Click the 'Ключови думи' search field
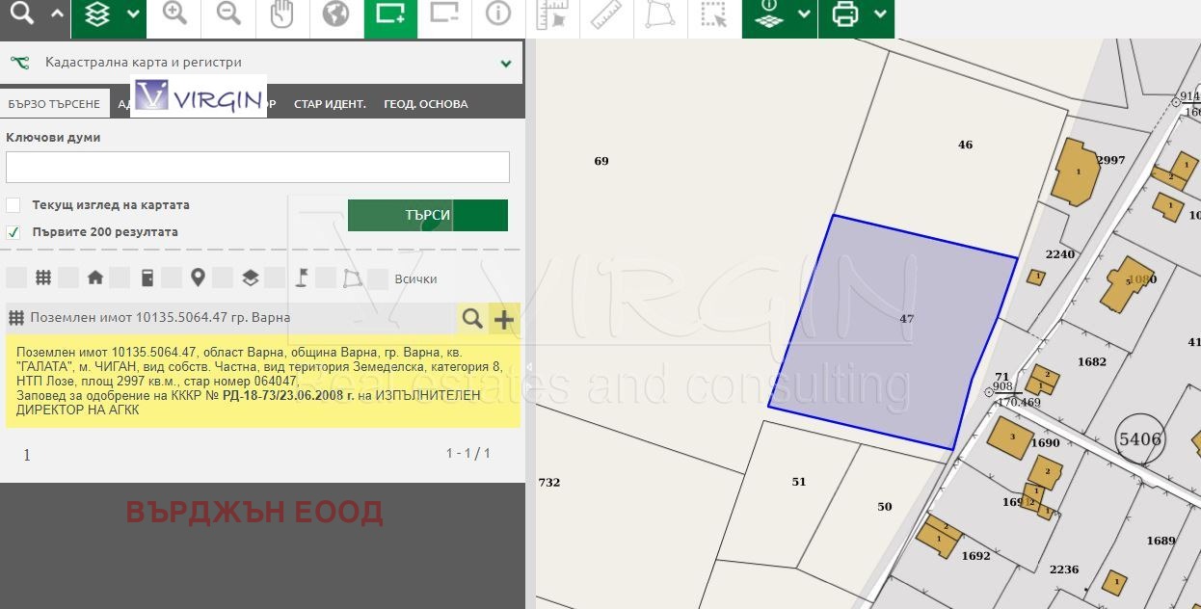 click(257, 167)
